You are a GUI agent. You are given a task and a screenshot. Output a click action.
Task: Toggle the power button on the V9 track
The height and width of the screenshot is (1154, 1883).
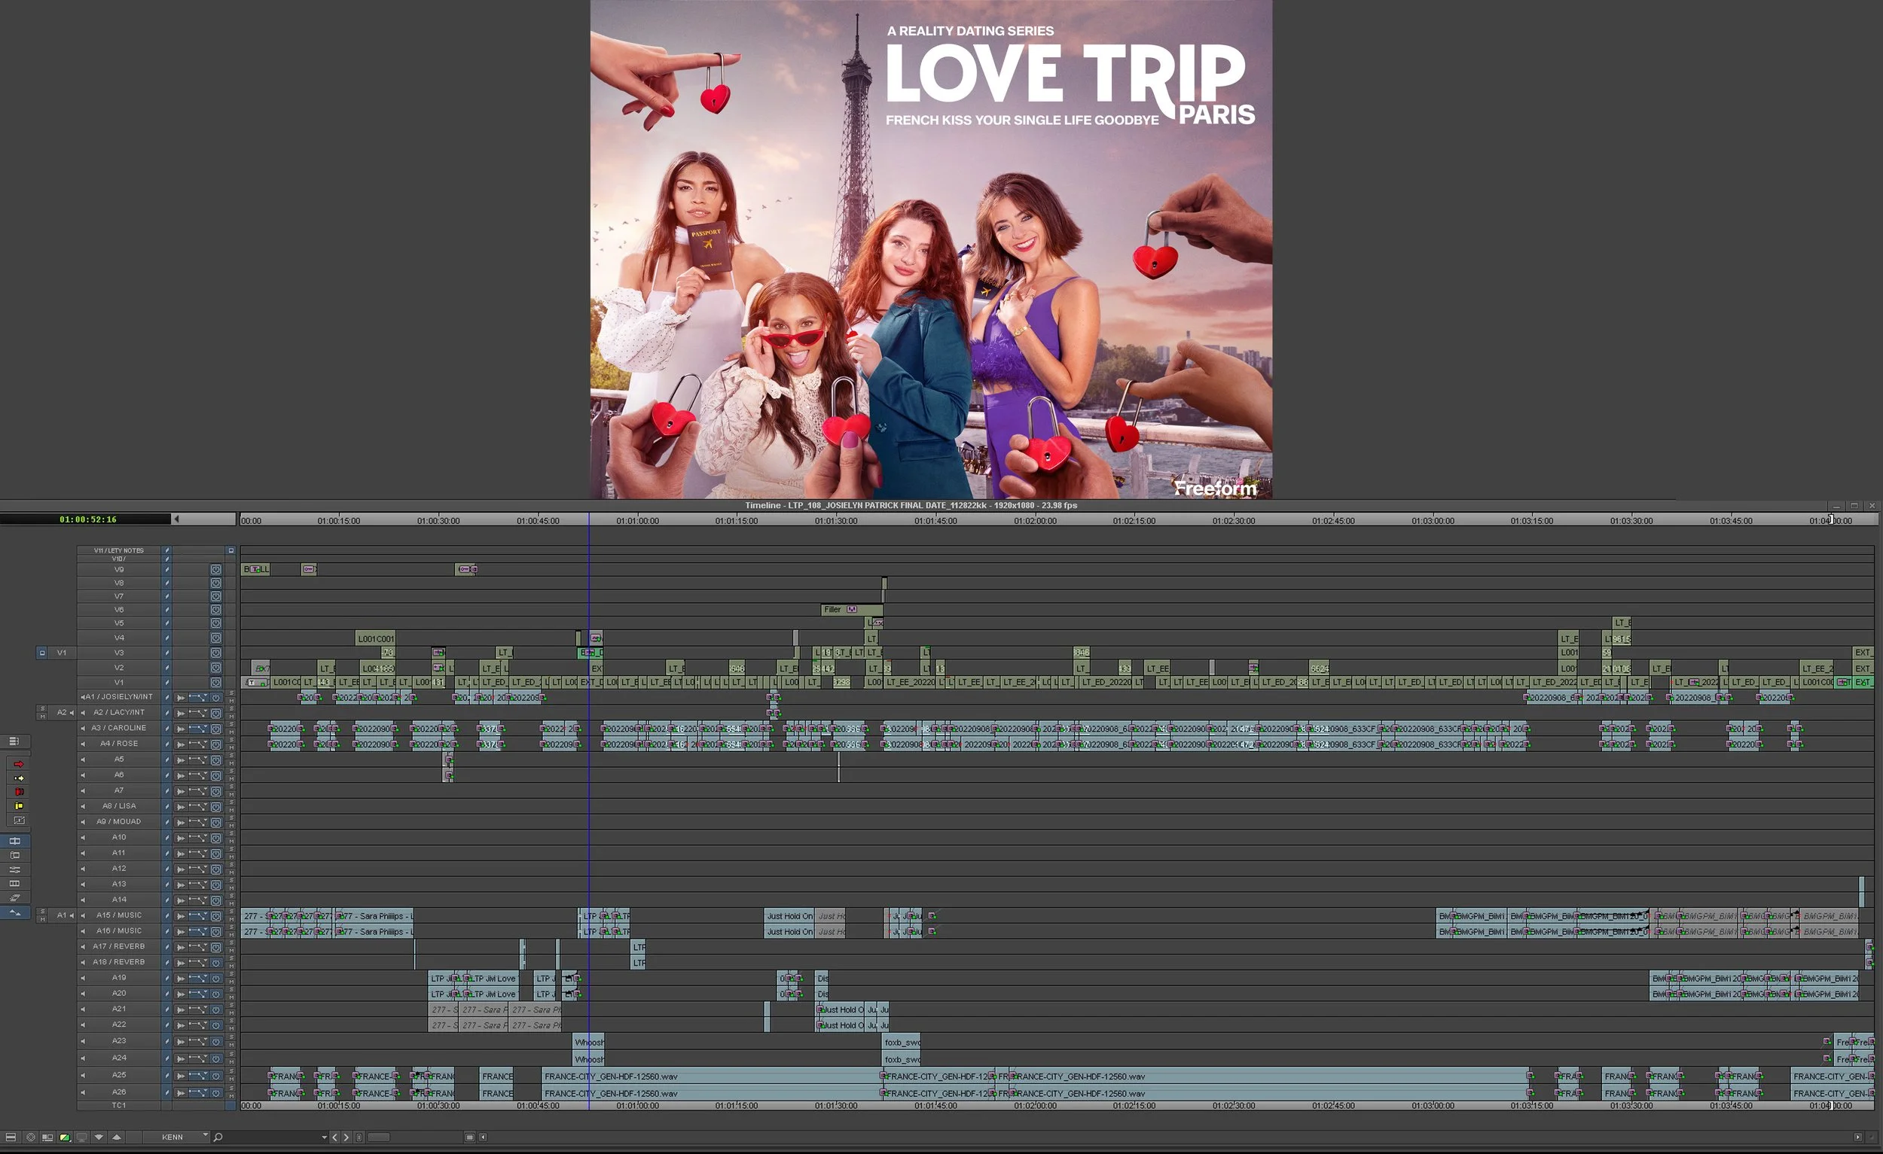[216, 570]
